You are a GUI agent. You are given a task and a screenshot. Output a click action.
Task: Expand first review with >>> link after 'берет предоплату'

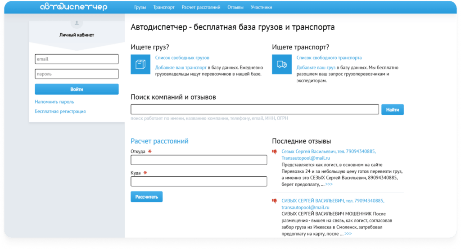coord(329,184)
